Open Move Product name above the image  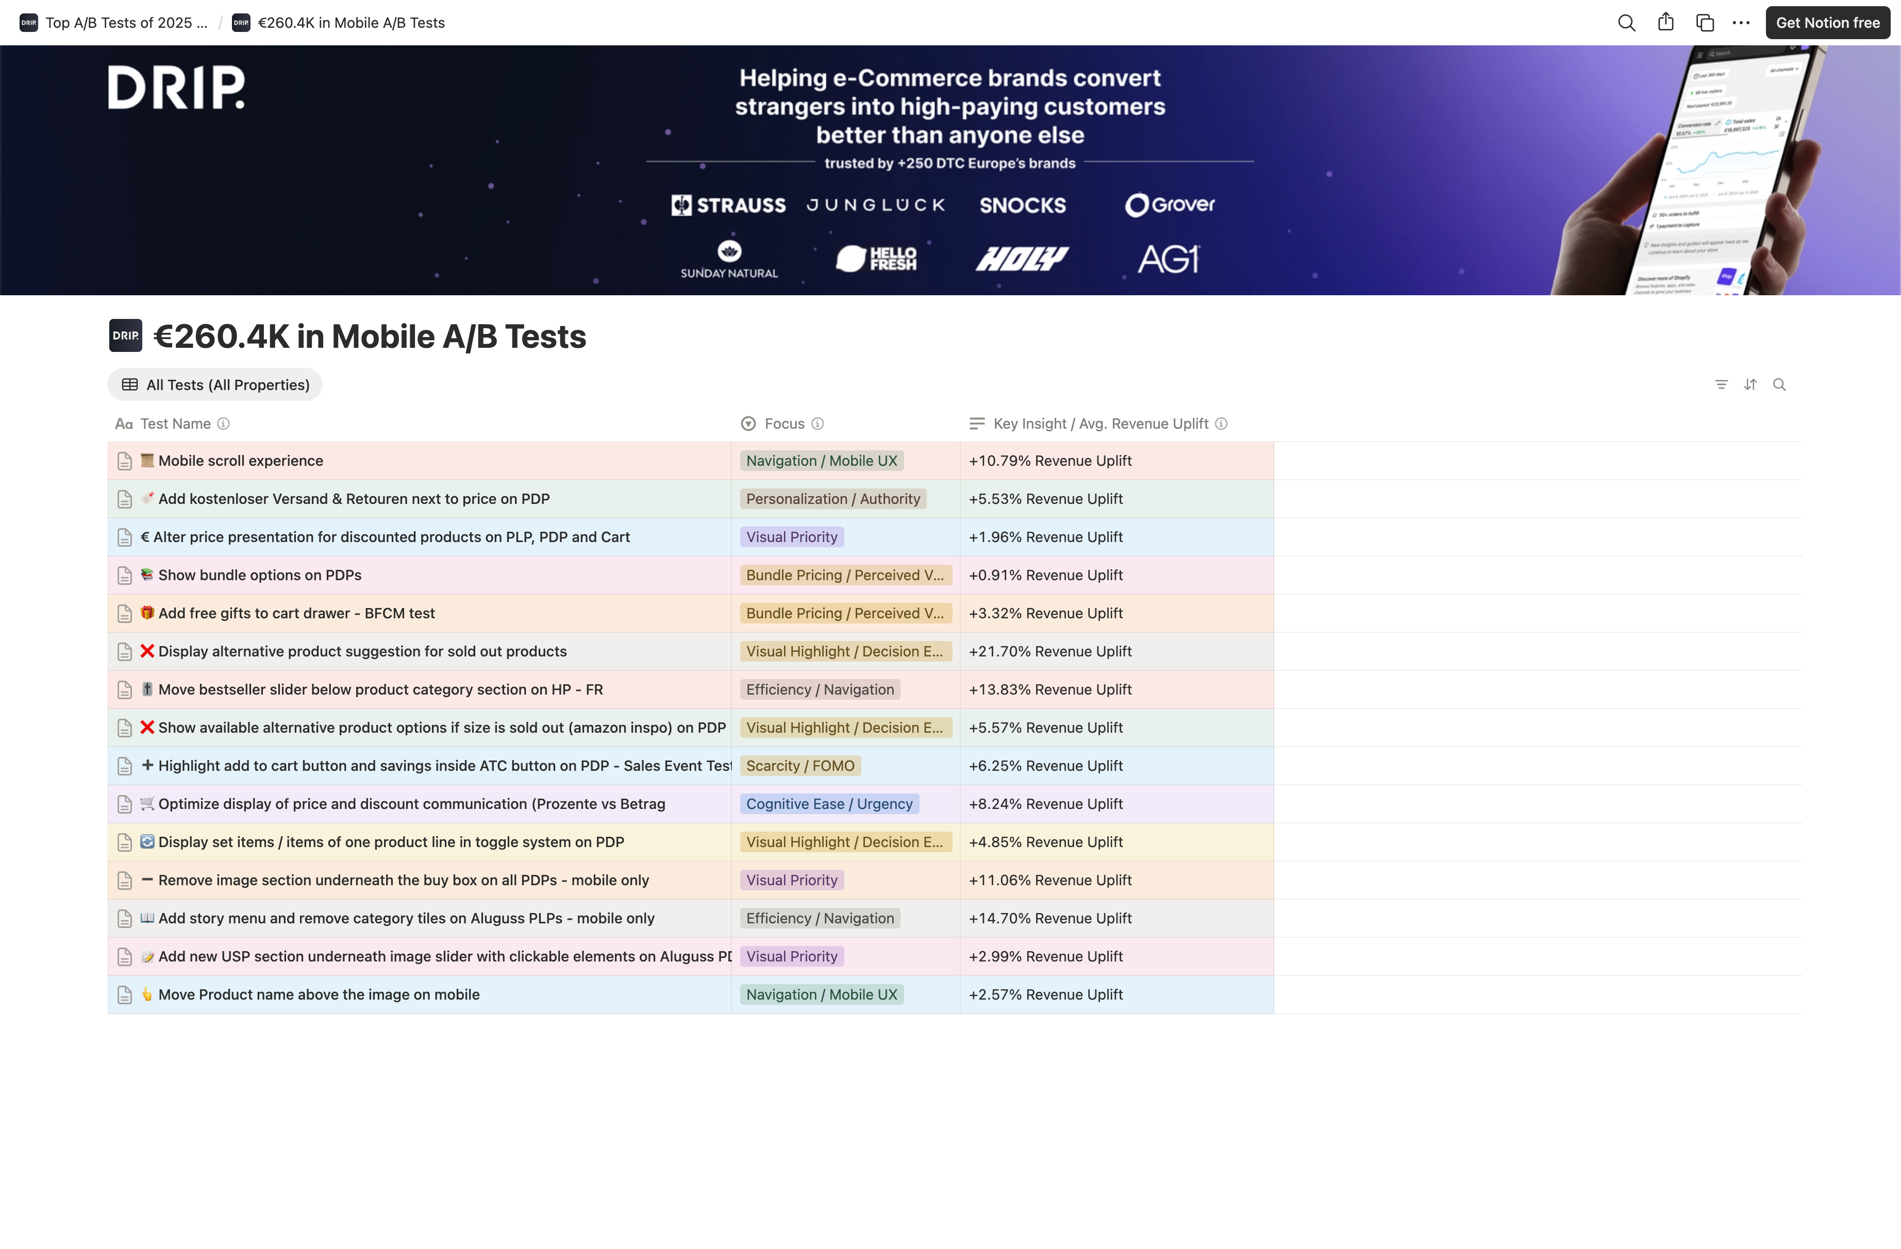tap(319, 995)
